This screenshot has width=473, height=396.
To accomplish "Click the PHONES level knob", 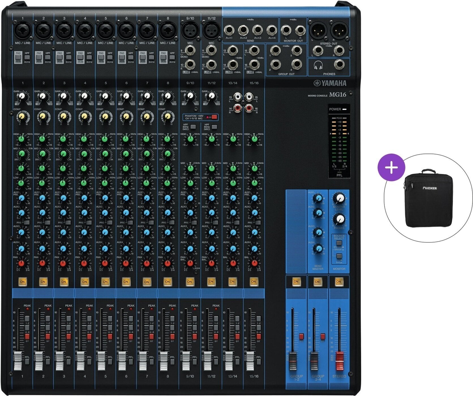I will click(339, 219).
